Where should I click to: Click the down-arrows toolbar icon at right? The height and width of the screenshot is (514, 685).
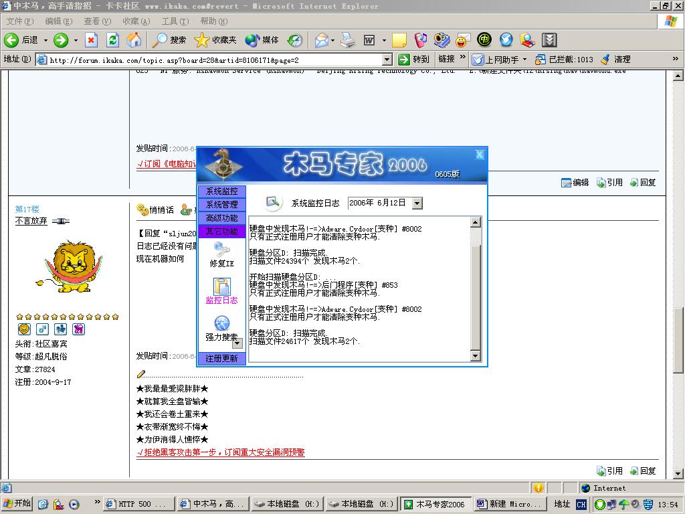click(x=549, y=40)
